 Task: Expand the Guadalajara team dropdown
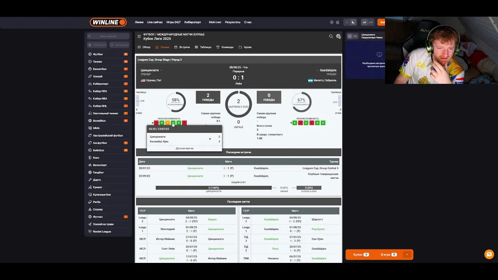[317, 70]
